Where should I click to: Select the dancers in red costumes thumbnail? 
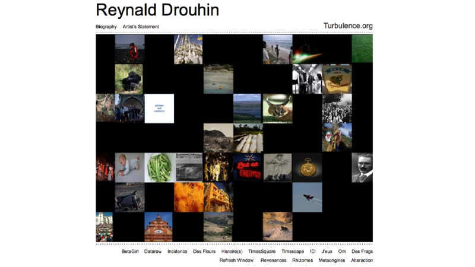pos(105,167)
